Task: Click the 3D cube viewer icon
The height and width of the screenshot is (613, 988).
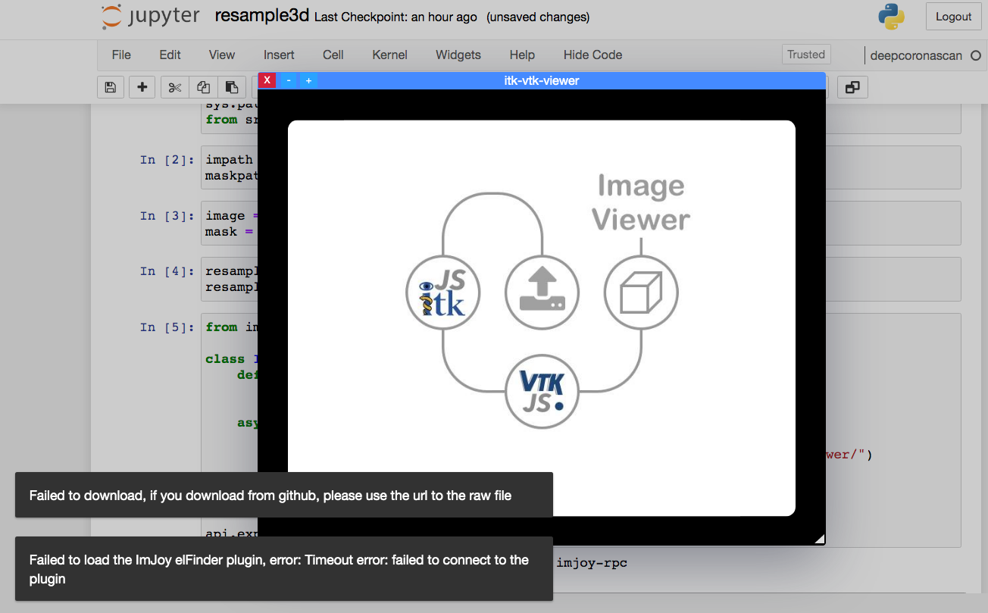Action: coord(641,292)
